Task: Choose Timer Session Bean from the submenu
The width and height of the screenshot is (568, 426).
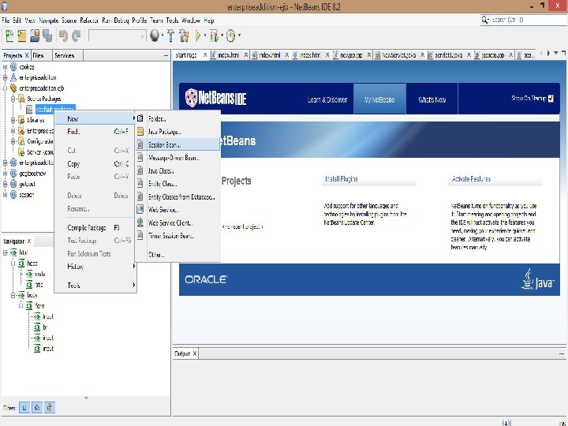Action: [x=177, y=236]
